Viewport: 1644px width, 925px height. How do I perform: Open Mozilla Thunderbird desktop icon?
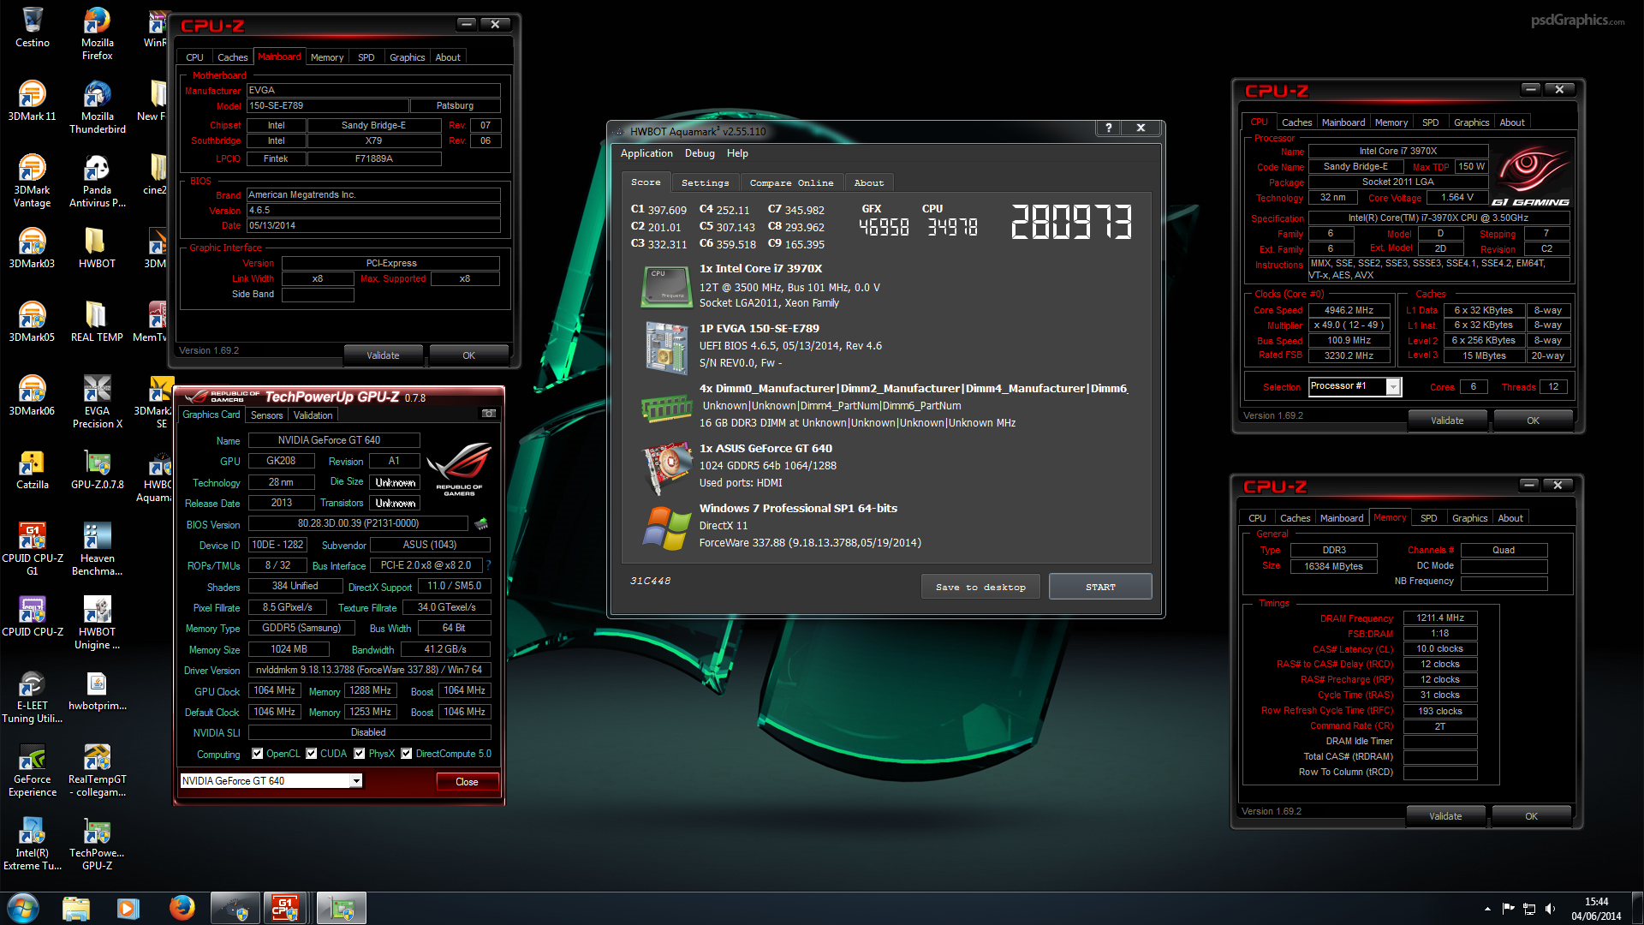pos(97,107)
